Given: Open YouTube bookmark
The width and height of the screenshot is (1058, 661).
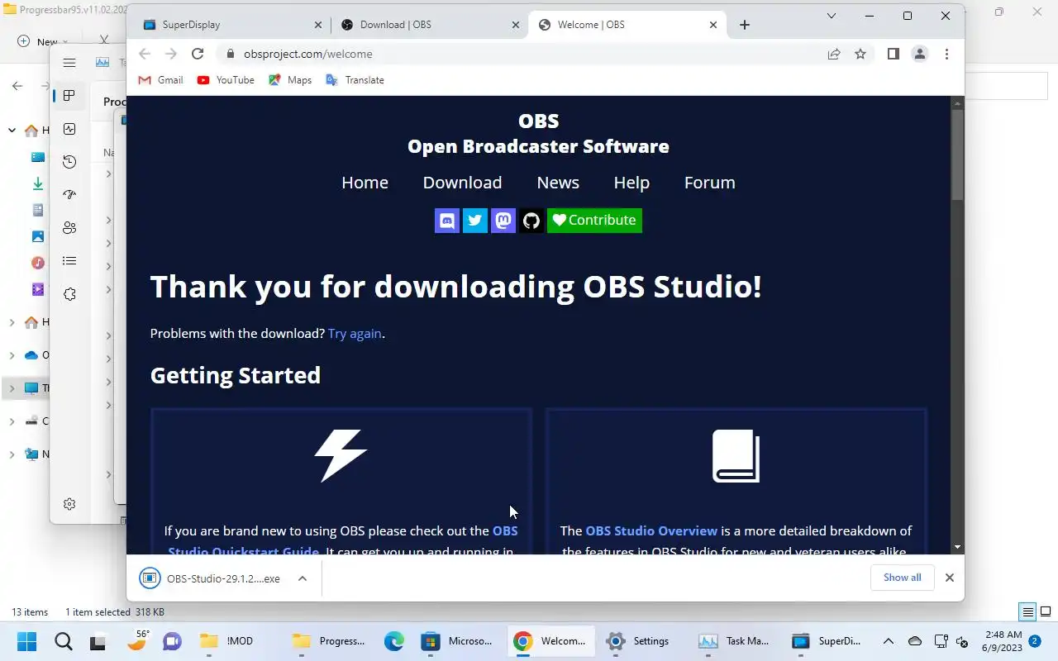Looking at the screenshot, I should tap(226, 80).
